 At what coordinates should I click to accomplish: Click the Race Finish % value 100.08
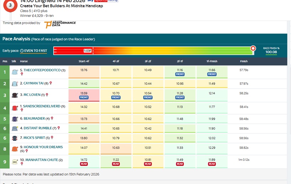click(x=271, y=52)
